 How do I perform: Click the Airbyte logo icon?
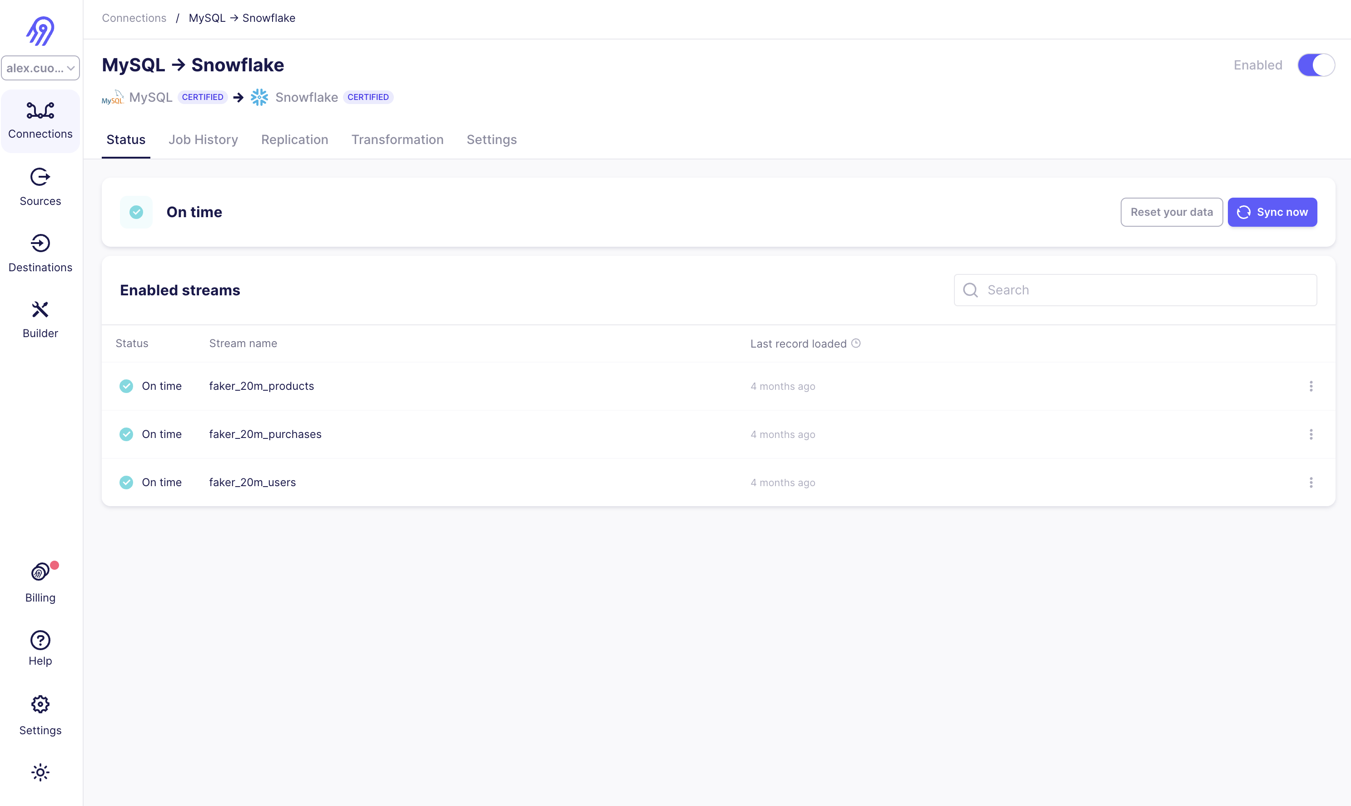40,30
